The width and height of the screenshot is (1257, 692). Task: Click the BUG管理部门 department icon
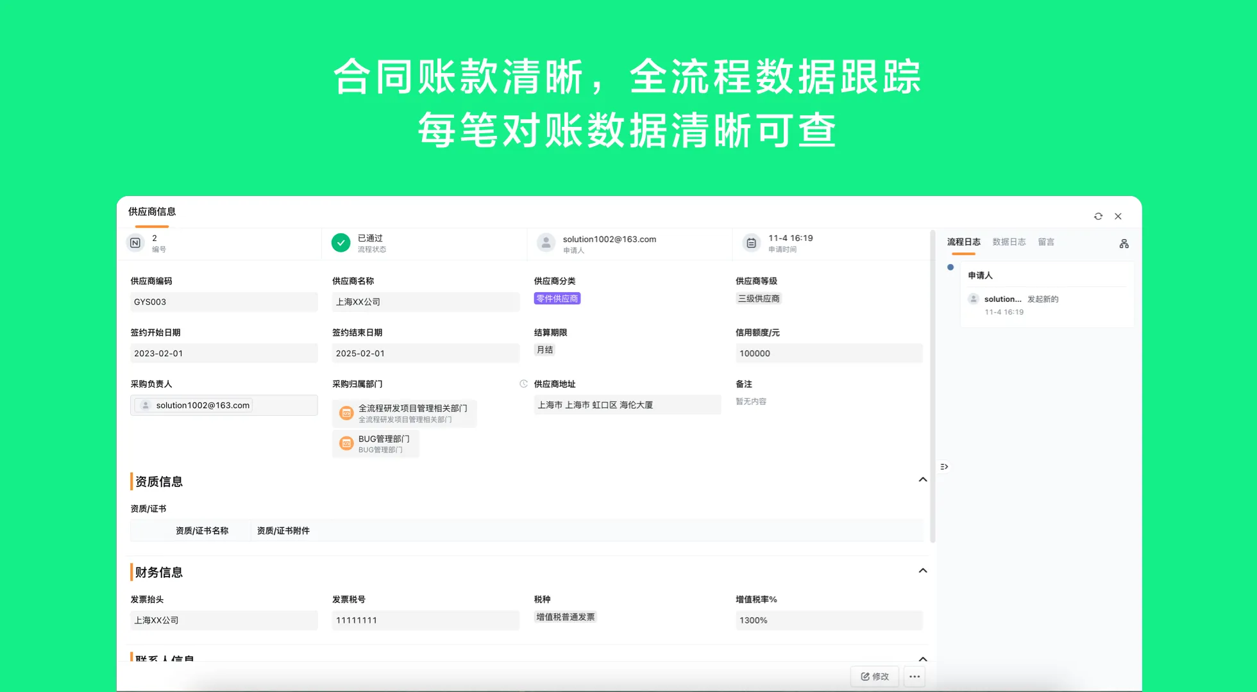pos(346,443)
